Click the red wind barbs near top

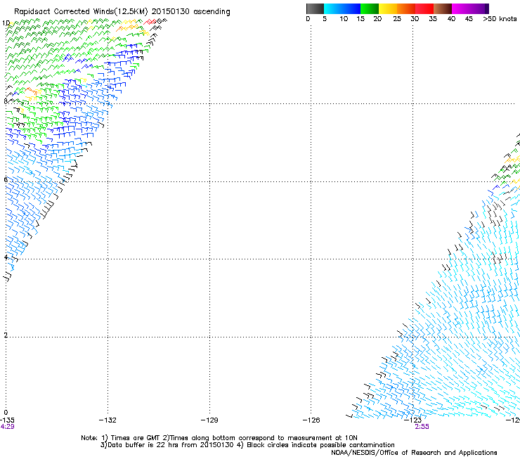click(x=150, y=22)
